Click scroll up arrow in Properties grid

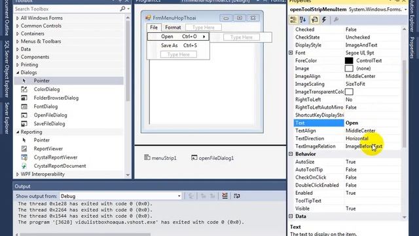[405, 29]
